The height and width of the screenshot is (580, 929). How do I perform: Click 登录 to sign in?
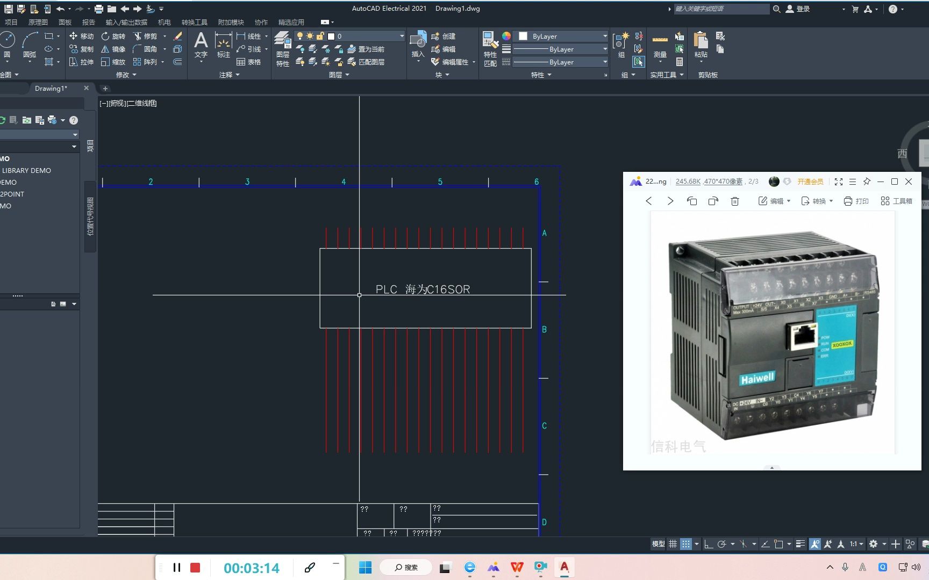pyautogui.click(x=798, y=9)
